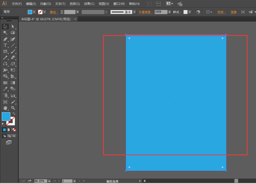Select the Selection tool arrow
The height and width of the screenshot is (184, 256).
(5, 27)
